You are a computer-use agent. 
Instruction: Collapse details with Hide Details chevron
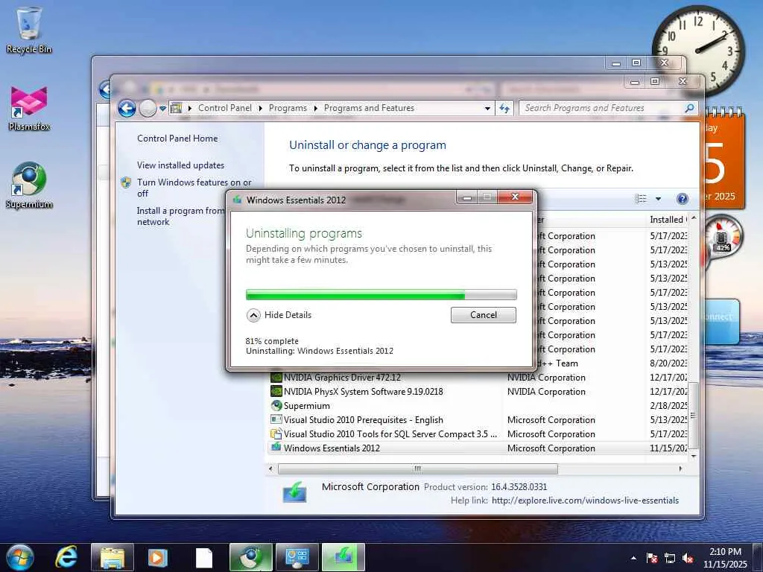(x=253, y=316)
